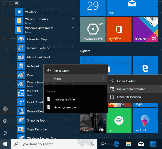Expand the Winaero Tweaker folder chevron

pyautogui.click(x=73, y=19)
